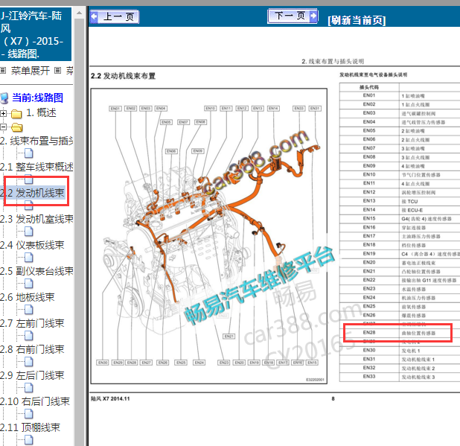
Task: Open page icon under 线束布置与插头
Action: click(29, 154)
